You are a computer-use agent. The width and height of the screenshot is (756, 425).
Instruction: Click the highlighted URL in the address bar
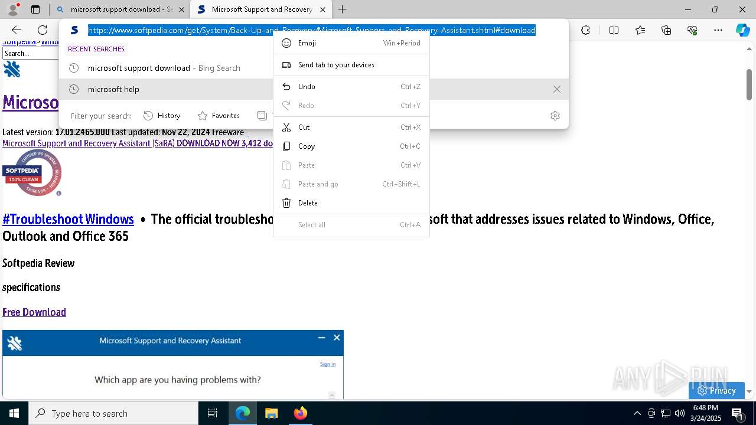pyautogui.click(x=312, y=30)
